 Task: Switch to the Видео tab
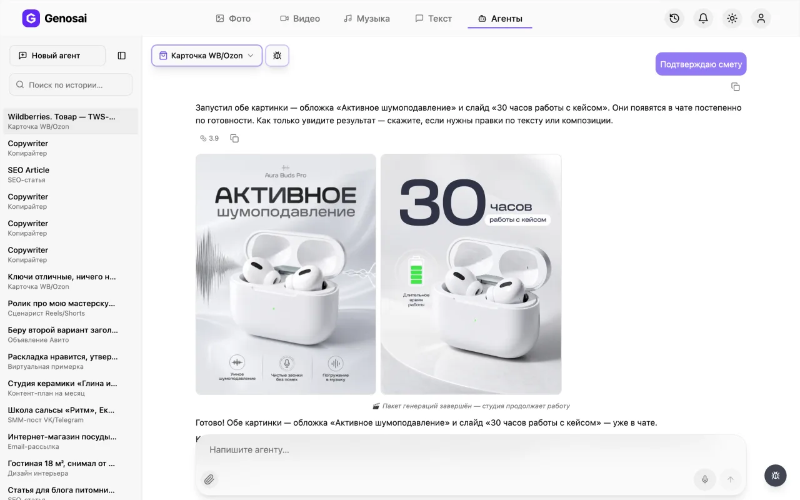click(300, 19)
